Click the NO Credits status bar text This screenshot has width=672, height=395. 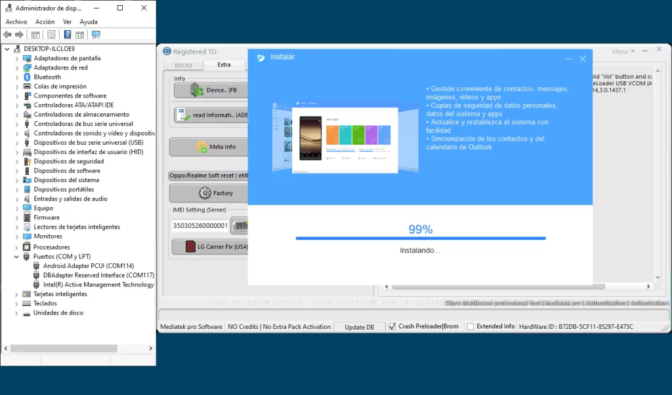[279, 326]
